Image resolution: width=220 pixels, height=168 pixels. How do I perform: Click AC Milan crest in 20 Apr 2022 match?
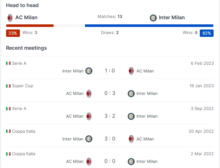point(131,139)
